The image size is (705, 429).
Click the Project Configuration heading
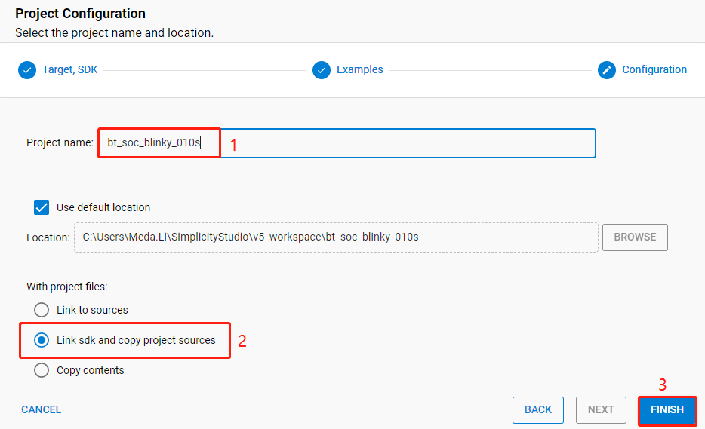pos(81,14)
